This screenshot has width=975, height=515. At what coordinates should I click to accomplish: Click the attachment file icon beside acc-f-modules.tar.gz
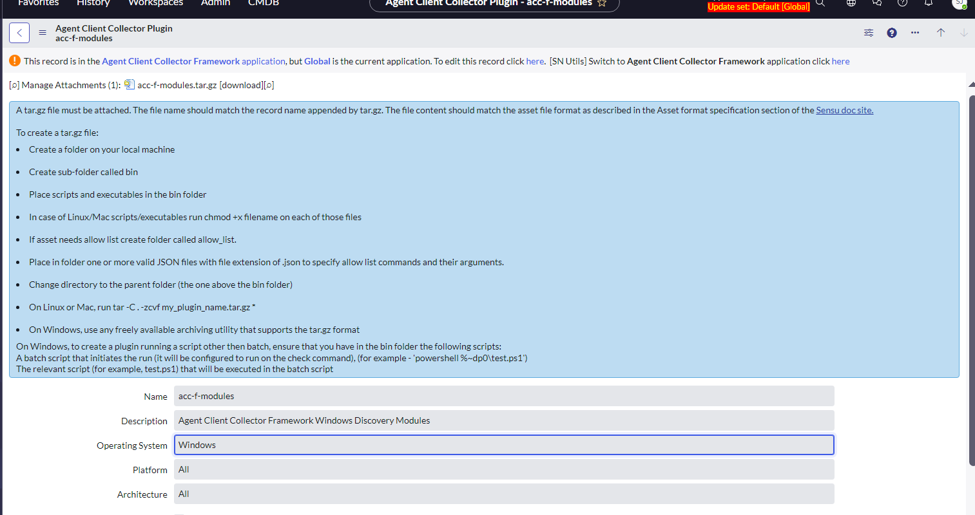pyautogui.click(x=129, y=84)
